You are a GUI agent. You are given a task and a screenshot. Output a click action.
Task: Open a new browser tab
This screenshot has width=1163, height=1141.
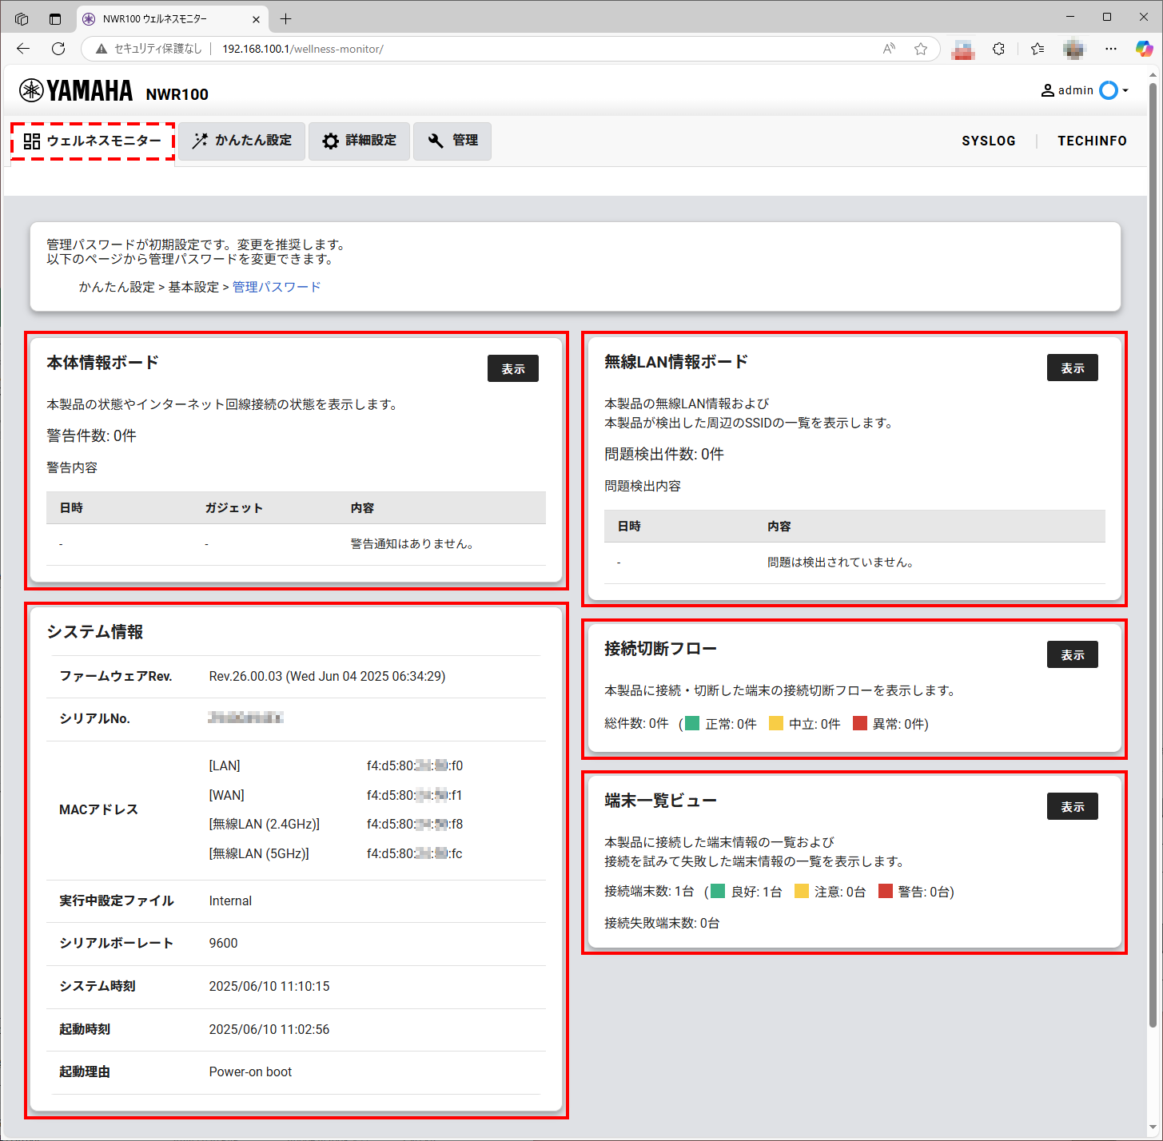click(286, 18)
